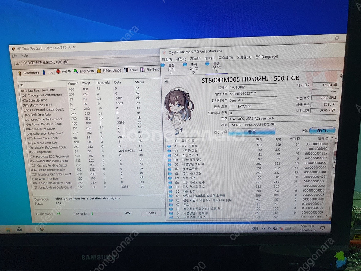Image resolution: width=361 pixels, height=271 pixels.
Task: Show hidden system tray icons chevron
Action: 263,228
